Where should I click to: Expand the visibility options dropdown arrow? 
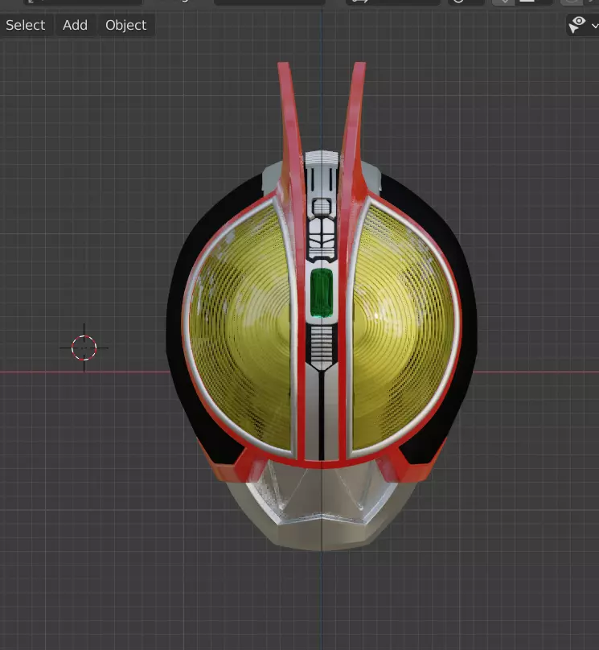coord(595,26)
